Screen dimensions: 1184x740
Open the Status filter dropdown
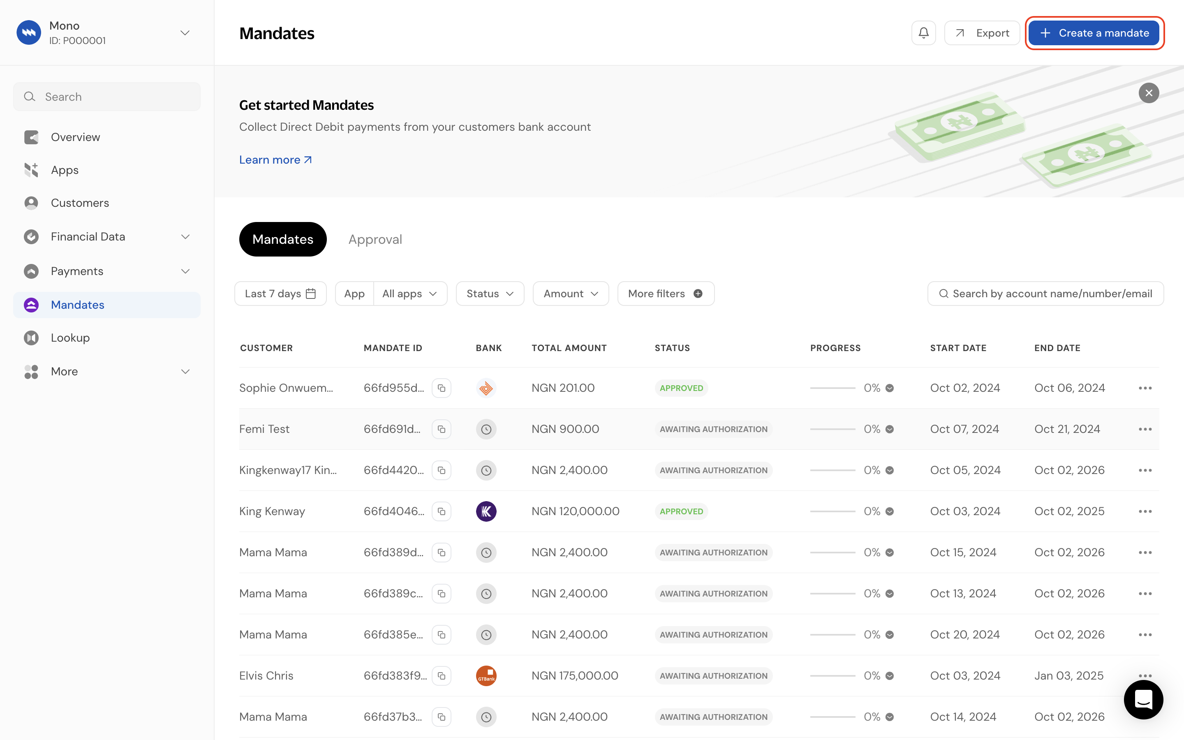coord(490,294)
